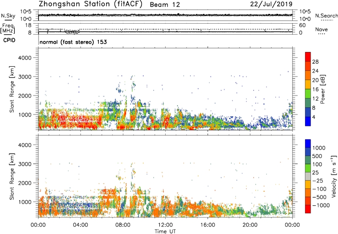338x234 pixels.
Task: Click the "20" power color bar value
Action: coord(315,80)
